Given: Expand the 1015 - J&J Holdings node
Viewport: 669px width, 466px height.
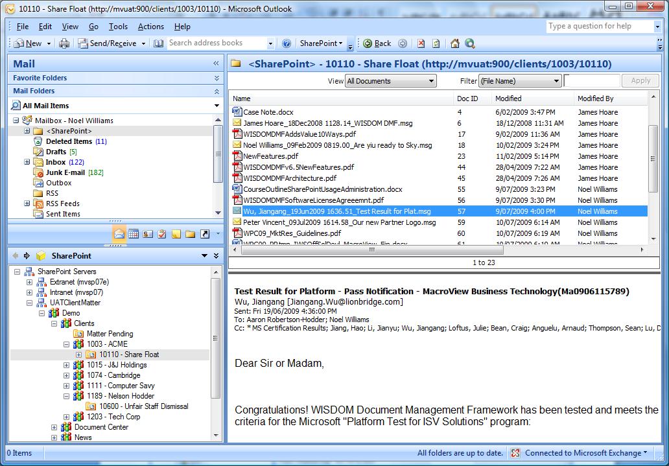Looking at the screenshot, I should (67, 365).
